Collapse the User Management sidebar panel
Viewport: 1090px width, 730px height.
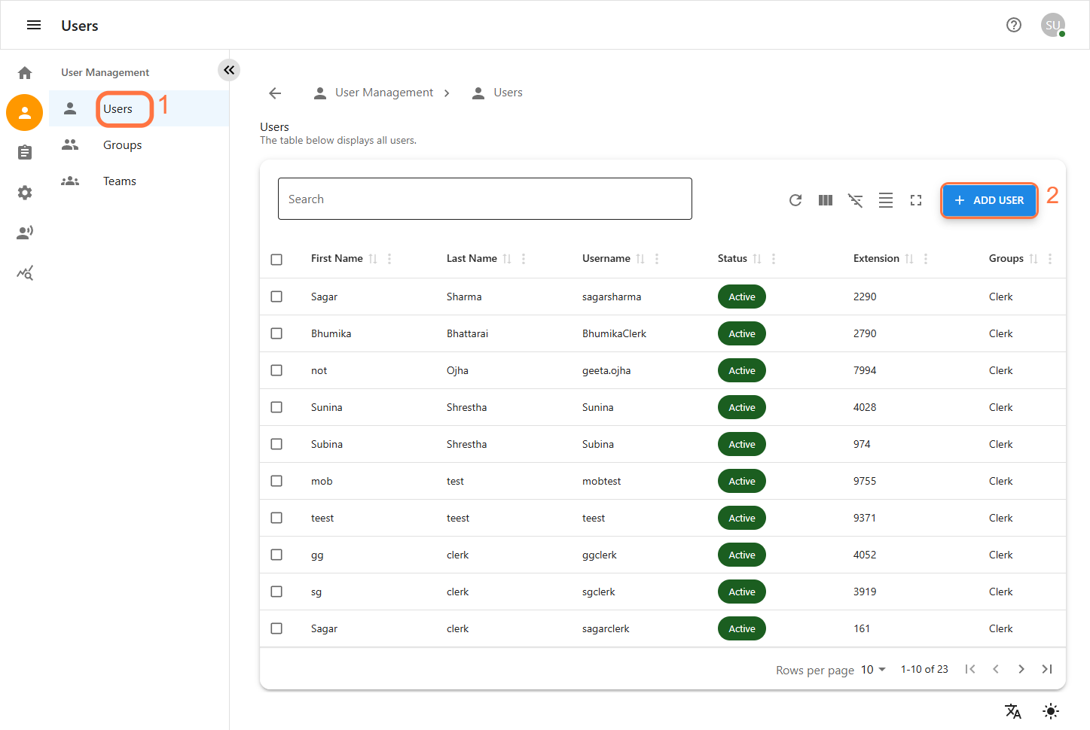tap(229, 70)
